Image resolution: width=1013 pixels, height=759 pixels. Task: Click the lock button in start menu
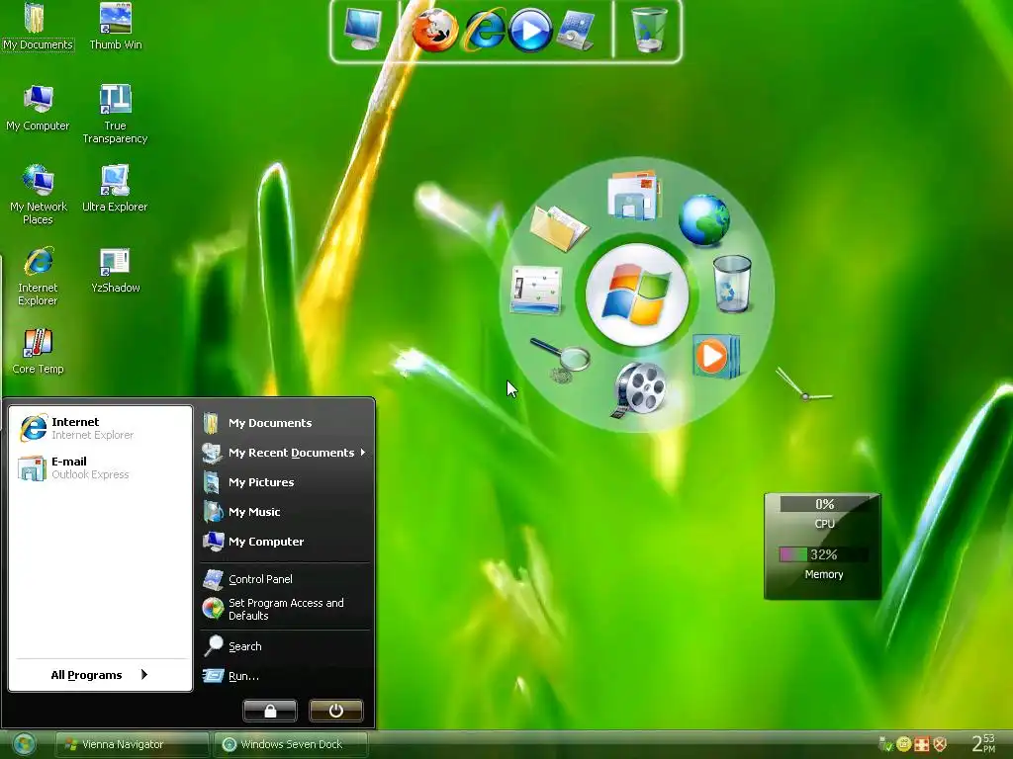(270, 711)
